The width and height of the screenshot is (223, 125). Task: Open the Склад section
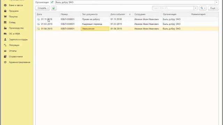click(x=12, y=22)
